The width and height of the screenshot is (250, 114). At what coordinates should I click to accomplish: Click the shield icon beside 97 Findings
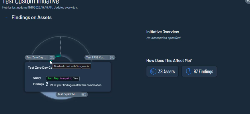188,72
